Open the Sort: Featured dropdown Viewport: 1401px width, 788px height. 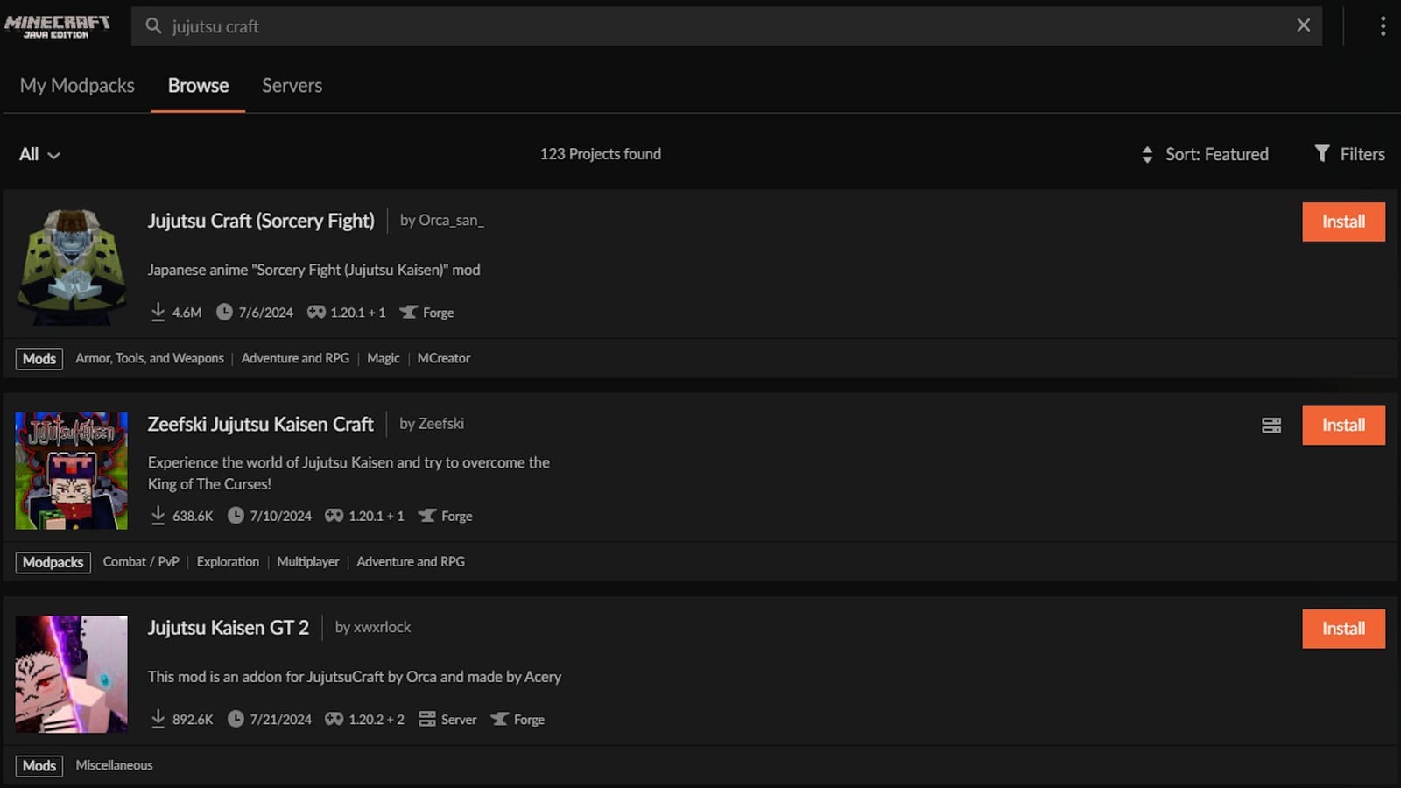(x=1216, y=154)
